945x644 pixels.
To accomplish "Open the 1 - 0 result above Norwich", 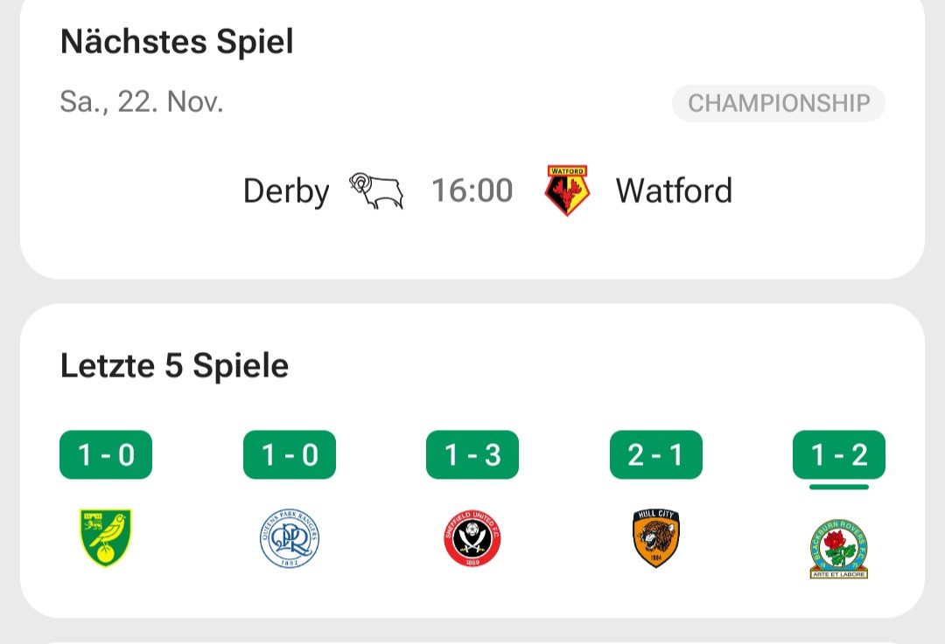I will click(106, 455).
